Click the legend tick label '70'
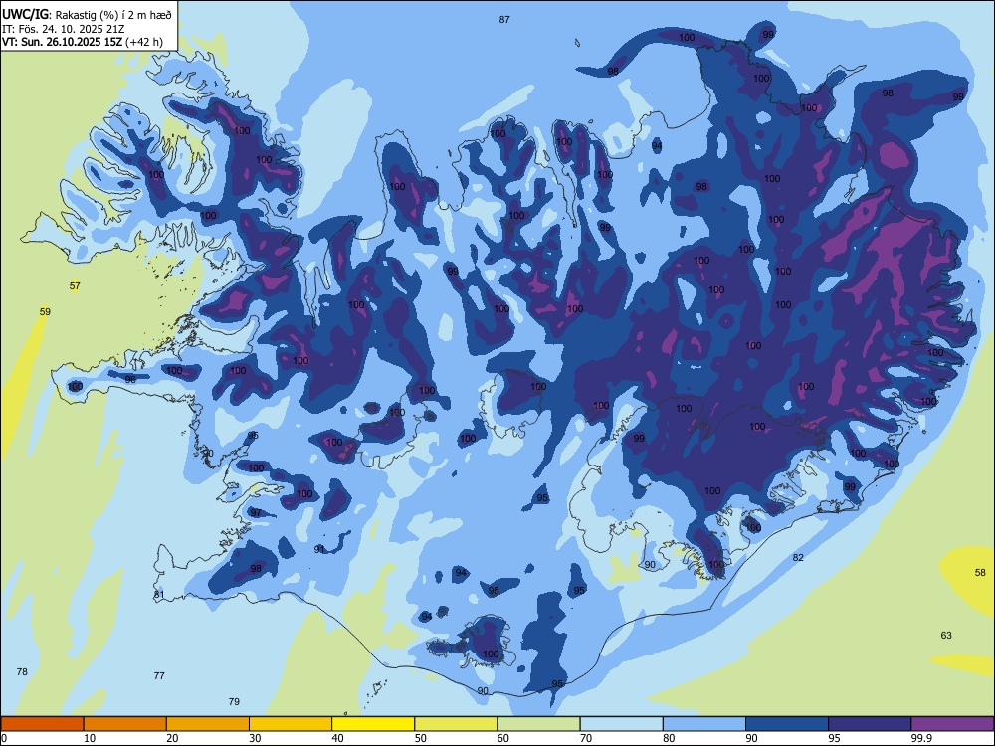The height and width of the screenshot is (746, 995). coord(586,738)
